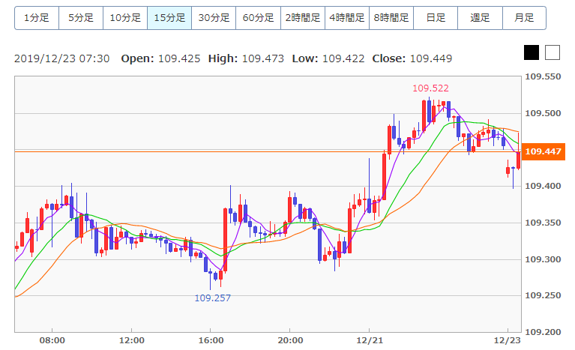Click the orange 109.447 current price tag
Image resolution: width=575 pixels, height=350 pixels.
(543, 151)
